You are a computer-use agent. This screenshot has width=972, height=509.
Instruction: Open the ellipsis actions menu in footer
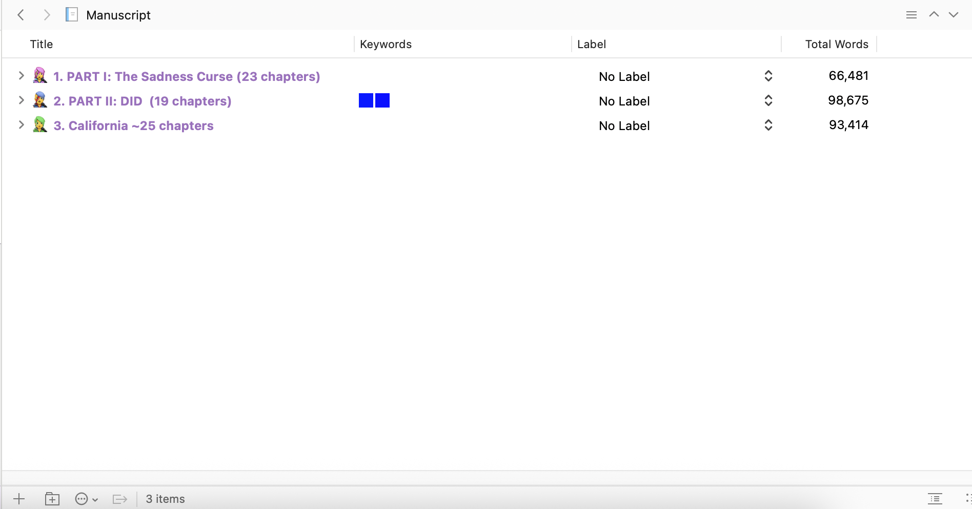86,499
